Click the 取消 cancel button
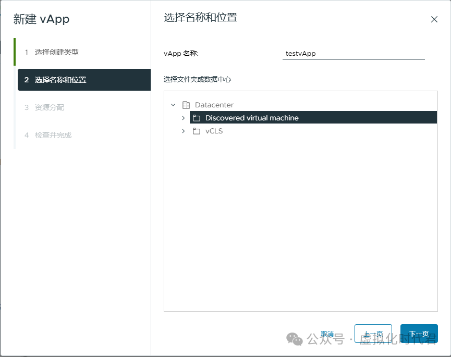Image resolution: width=451 pixels, height=357 pixels. [x=327, y=334]
